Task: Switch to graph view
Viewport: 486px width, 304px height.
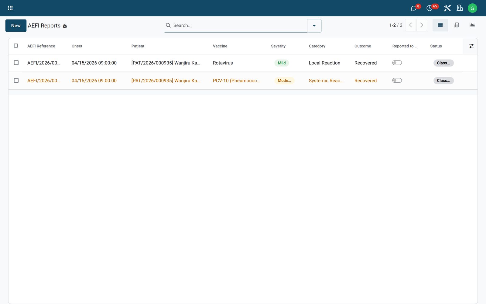Action: point(472,25)
